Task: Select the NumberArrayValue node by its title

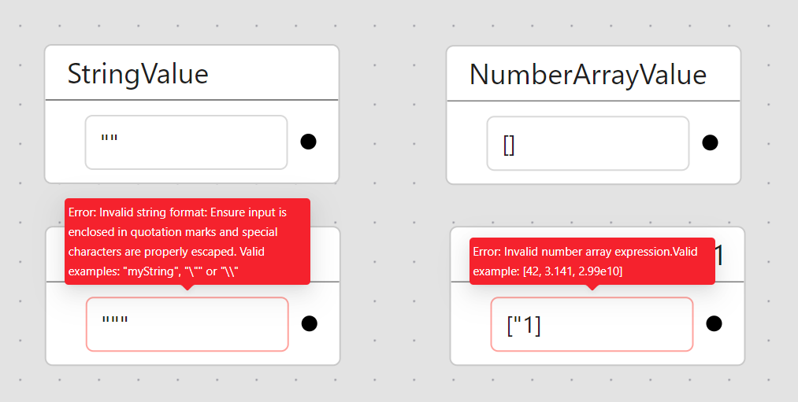Action: 588,75
